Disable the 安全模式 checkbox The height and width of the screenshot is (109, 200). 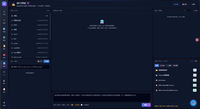pos(72,105)
